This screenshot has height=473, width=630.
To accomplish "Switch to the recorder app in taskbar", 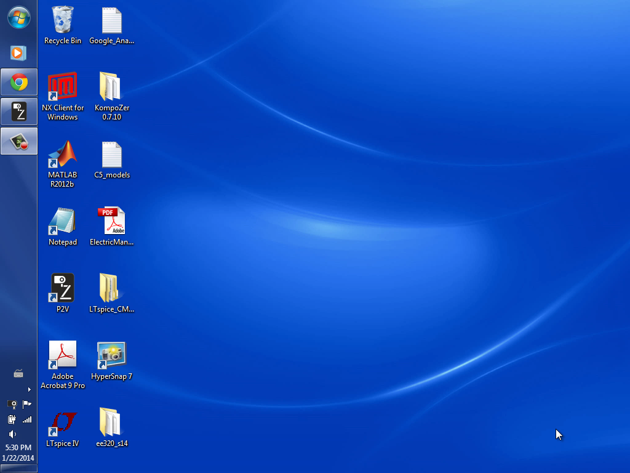I will 19,141.
